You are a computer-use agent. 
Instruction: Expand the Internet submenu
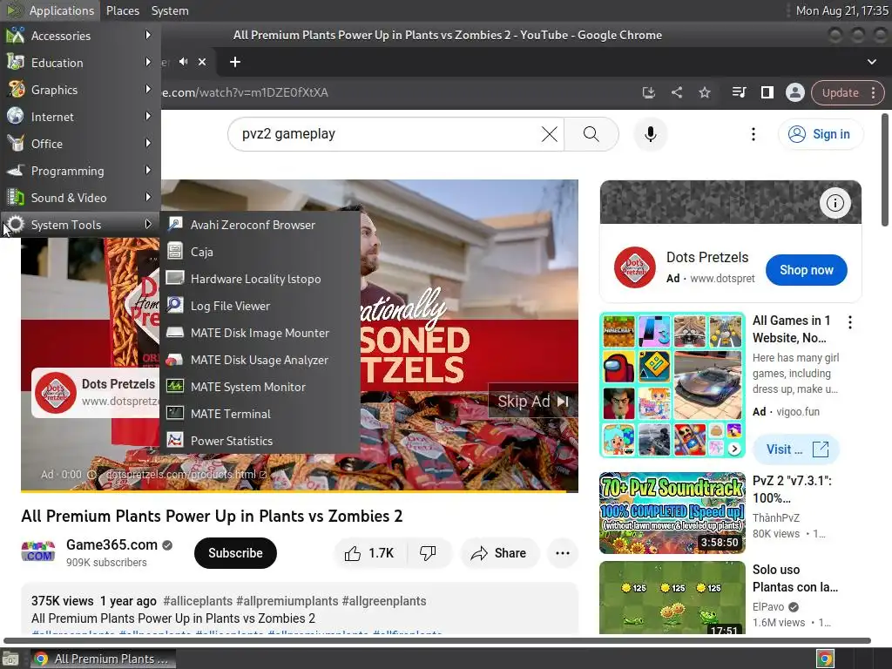tap(80, 117)
